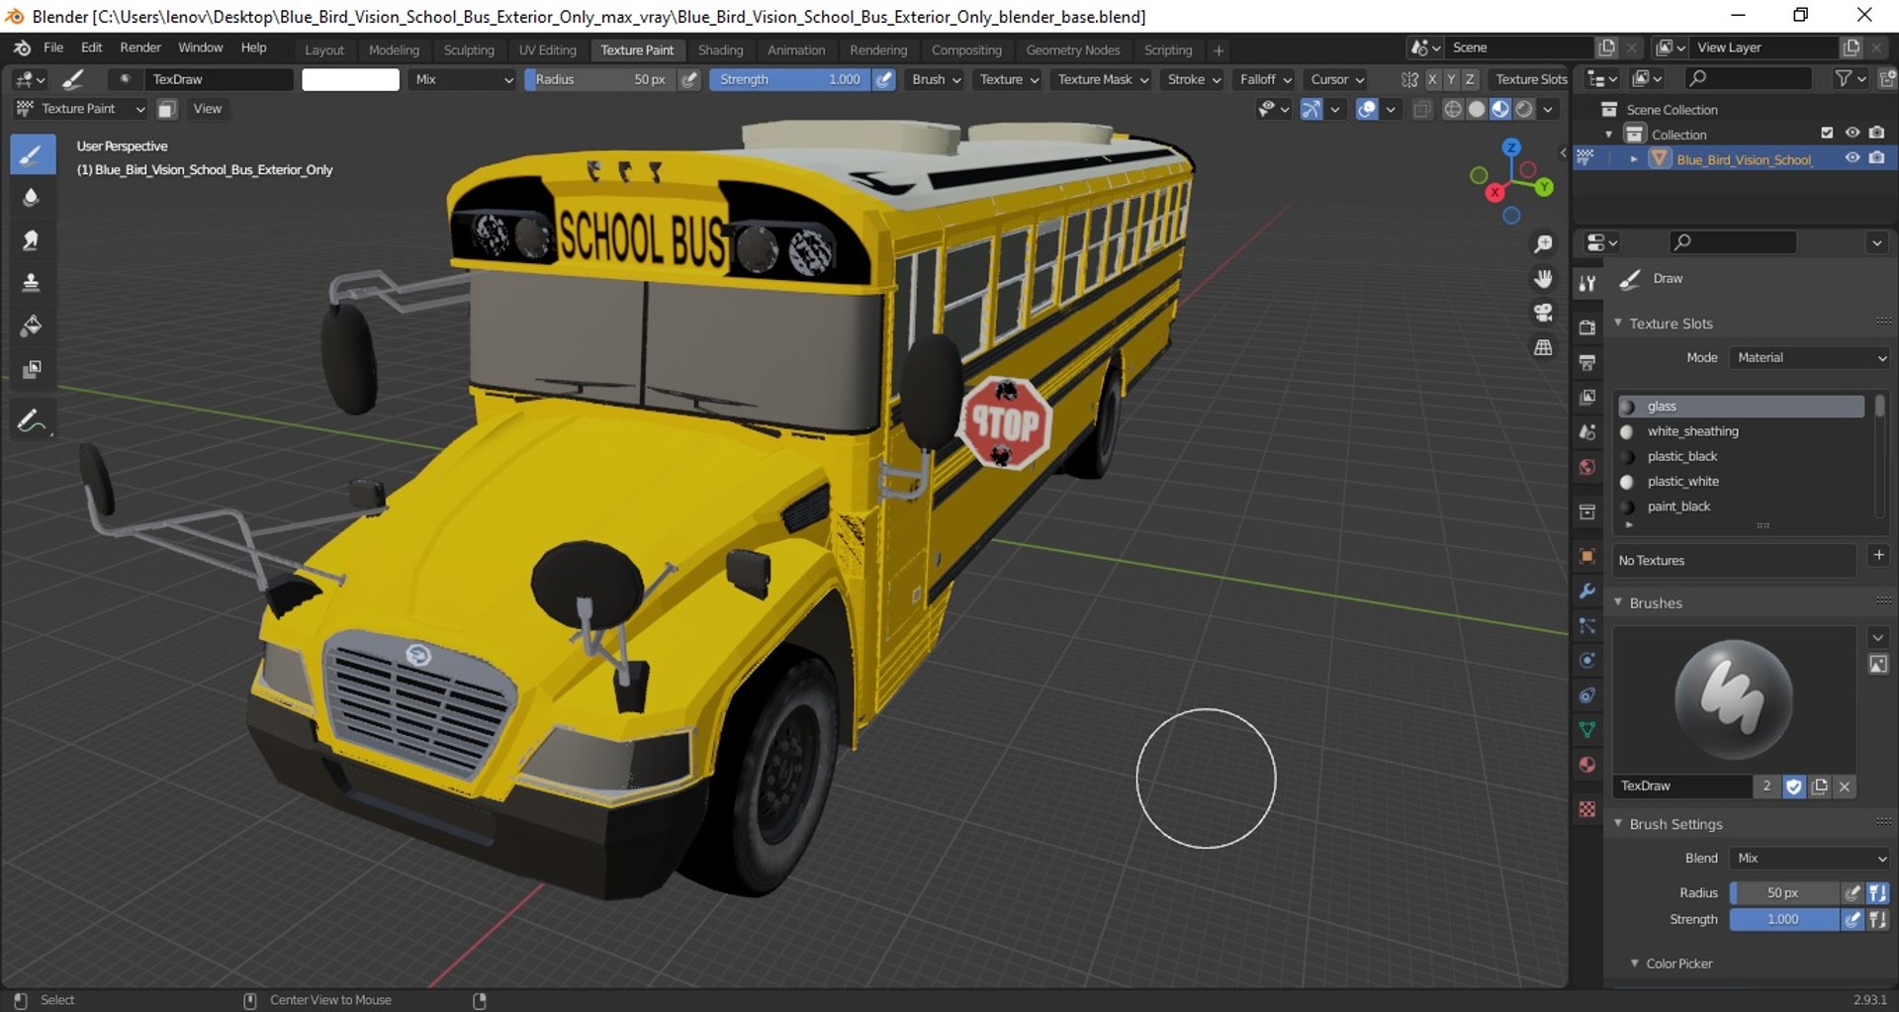Switch to solid viewport shading

point(1477,109)
